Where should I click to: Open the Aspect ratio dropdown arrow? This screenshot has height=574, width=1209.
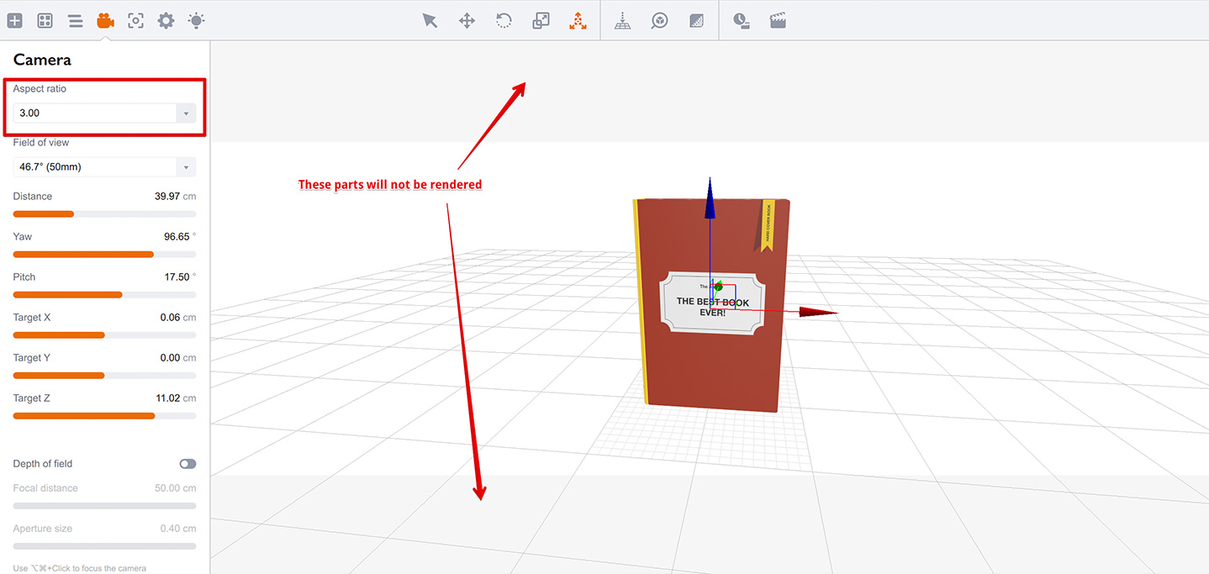tap(186, 113)
